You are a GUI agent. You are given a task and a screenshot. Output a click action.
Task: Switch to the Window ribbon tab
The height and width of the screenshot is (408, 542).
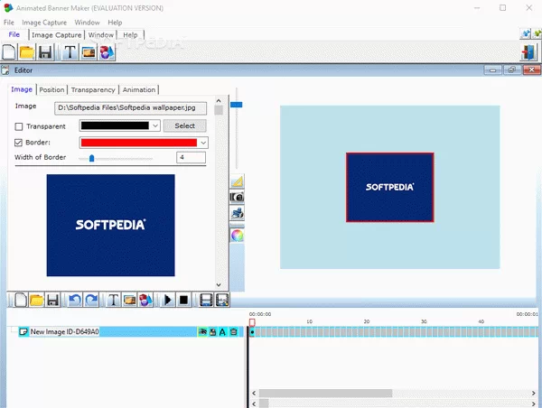click(x=101, y=35)
